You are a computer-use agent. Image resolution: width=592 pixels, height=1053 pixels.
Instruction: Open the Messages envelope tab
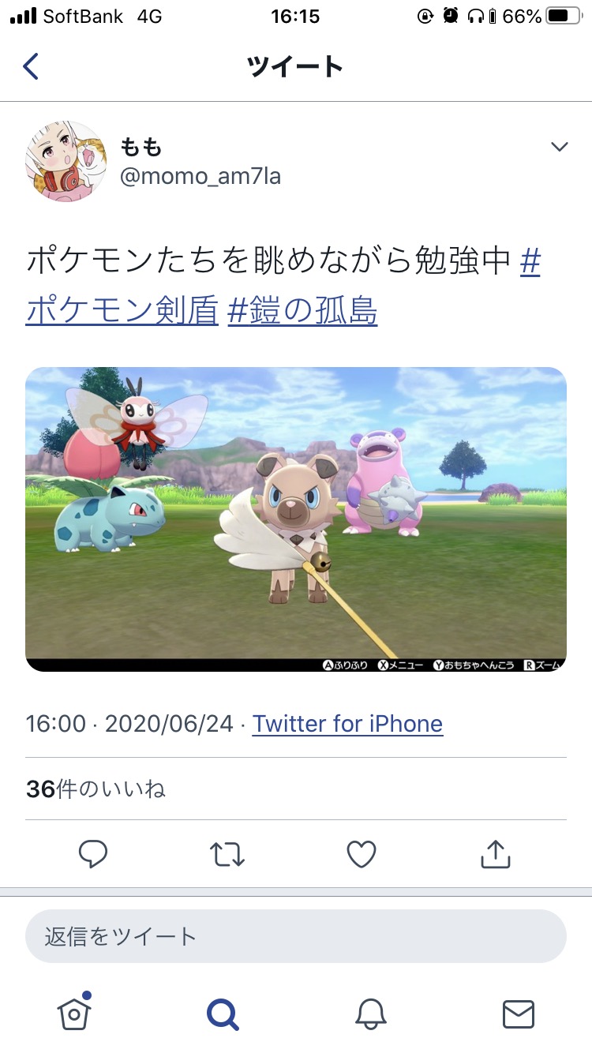519,1014
